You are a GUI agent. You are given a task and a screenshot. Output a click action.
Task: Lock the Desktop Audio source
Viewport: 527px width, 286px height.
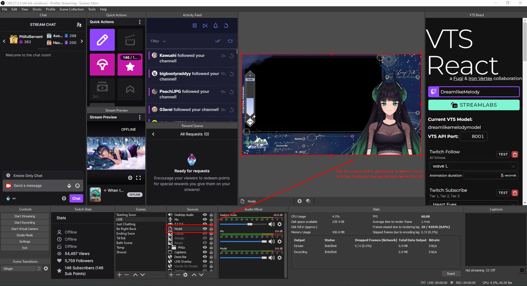click(x=212, y=215)
